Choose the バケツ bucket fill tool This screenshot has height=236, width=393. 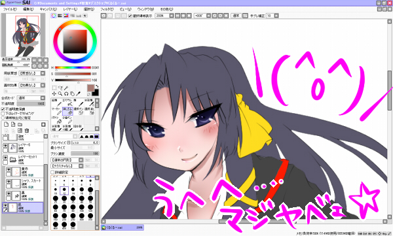[56, 120]
